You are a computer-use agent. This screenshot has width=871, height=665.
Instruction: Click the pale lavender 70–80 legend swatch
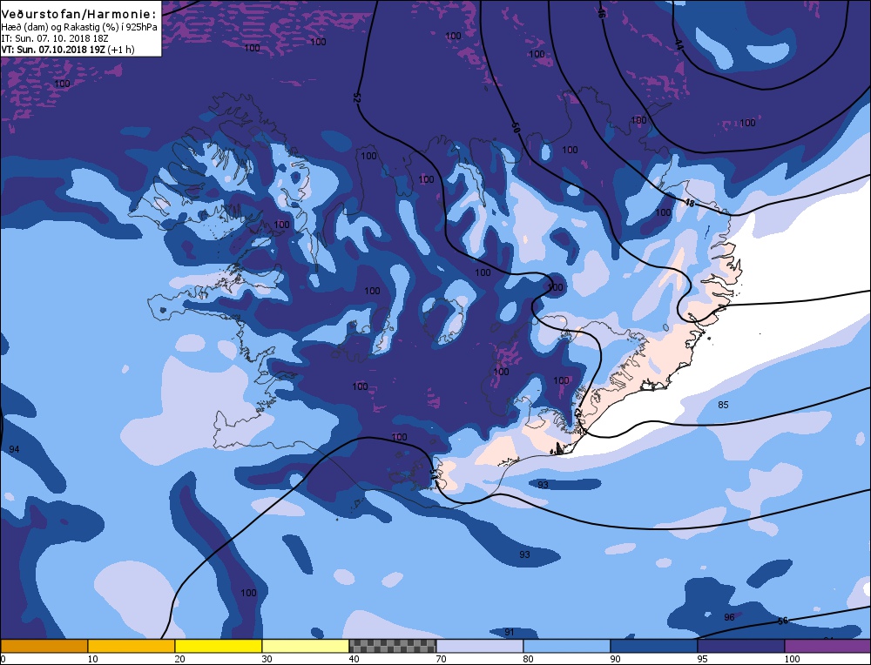[x=480, y=646]
